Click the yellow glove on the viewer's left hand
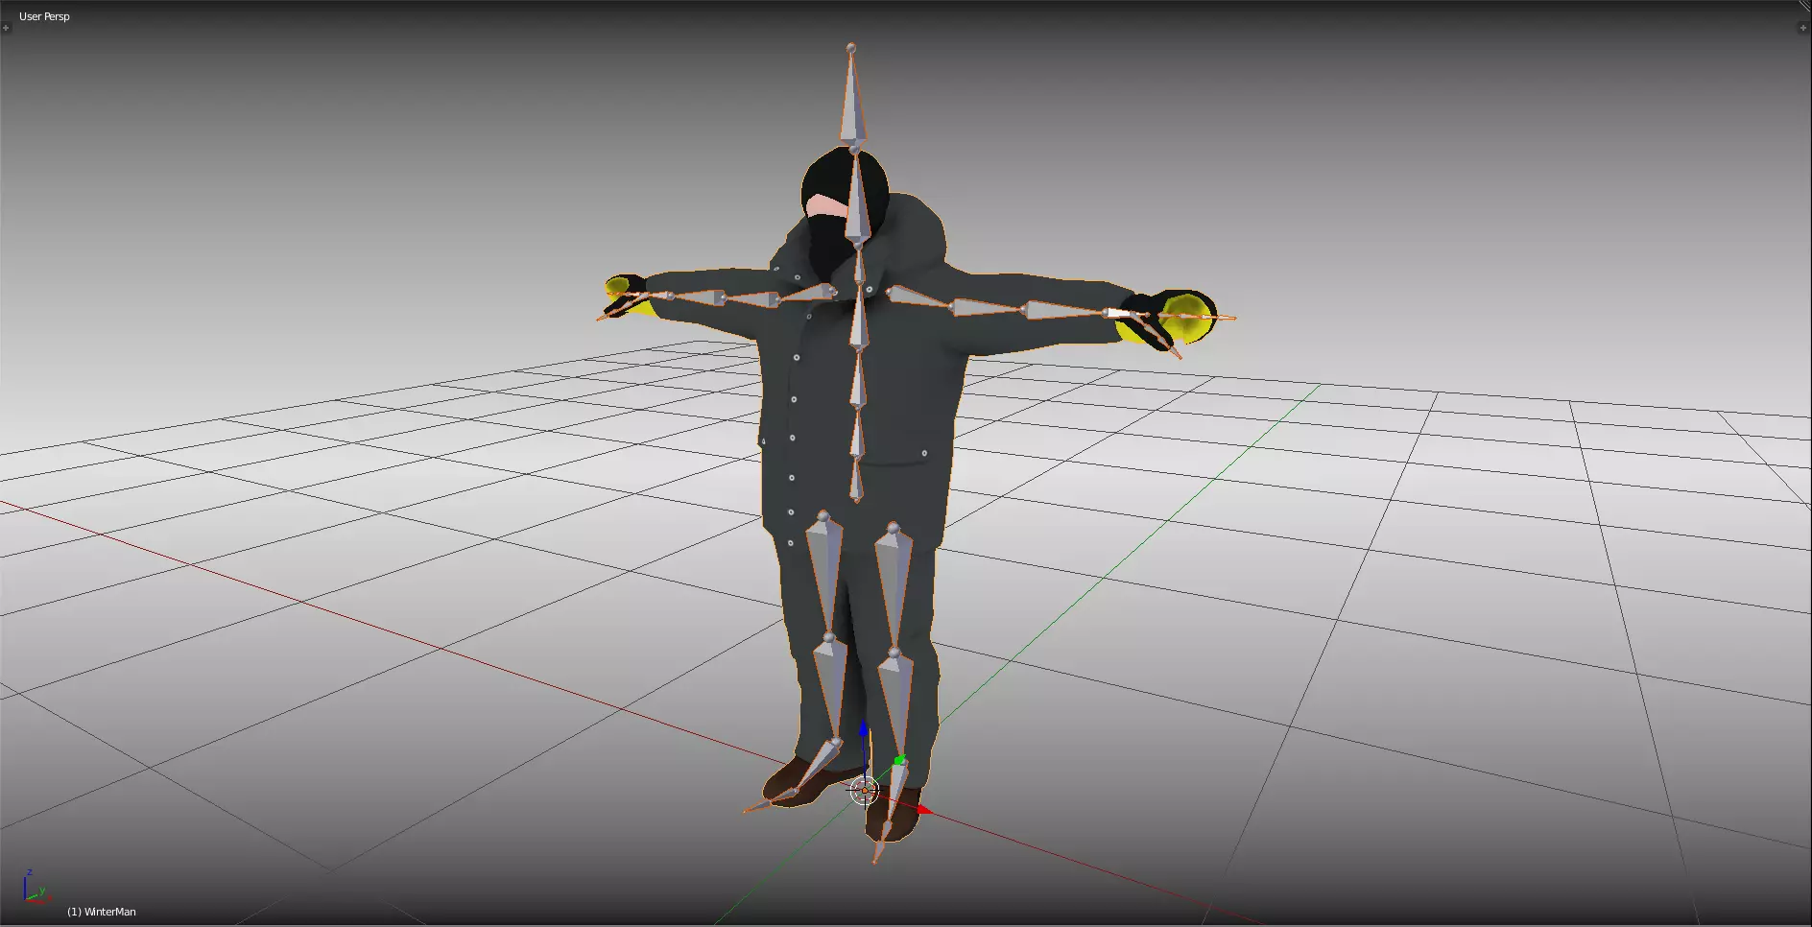1812x927 pixels. [x=616, y=286]
